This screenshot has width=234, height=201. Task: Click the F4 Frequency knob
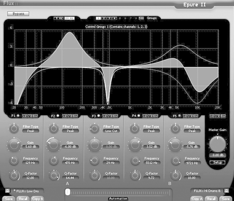pyautogui.click(x=135, y=161)
